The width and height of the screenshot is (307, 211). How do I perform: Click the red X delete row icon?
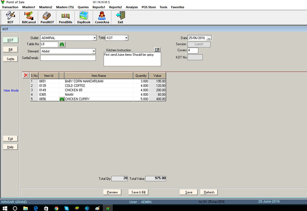pyautogui.click(x=26, y=75)
